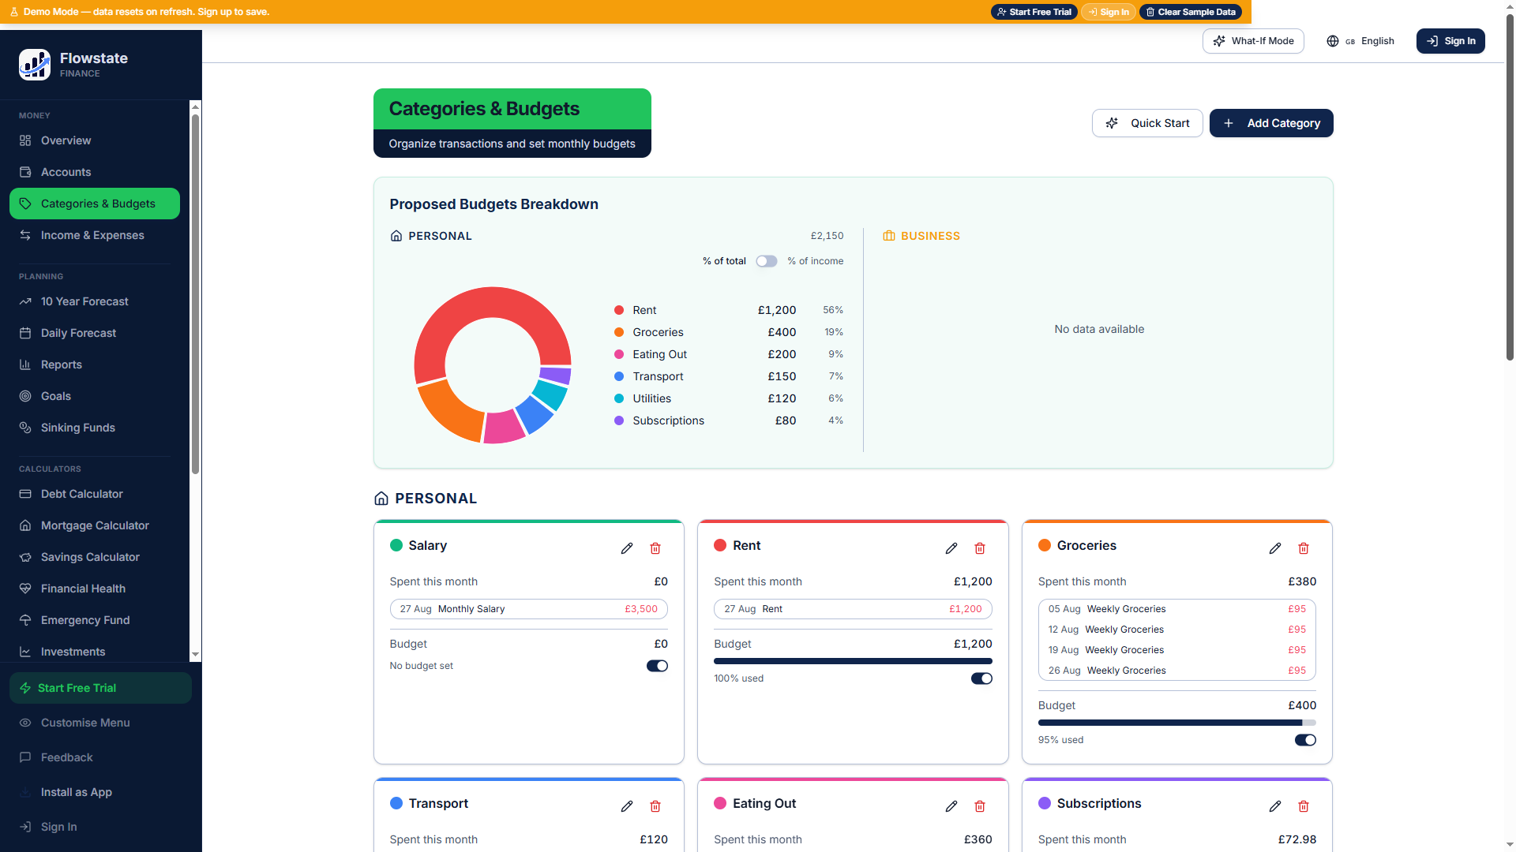Toggle the Groceries budget switch

coord(1305,740)
